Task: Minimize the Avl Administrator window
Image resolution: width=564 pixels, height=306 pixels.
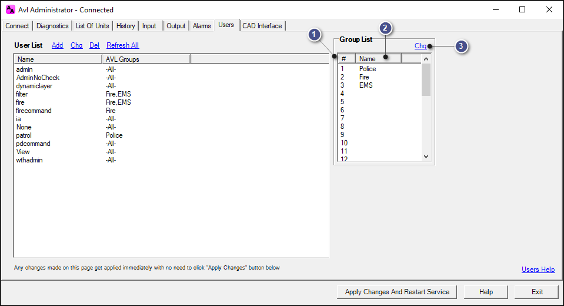Action: tap(496, 10)
